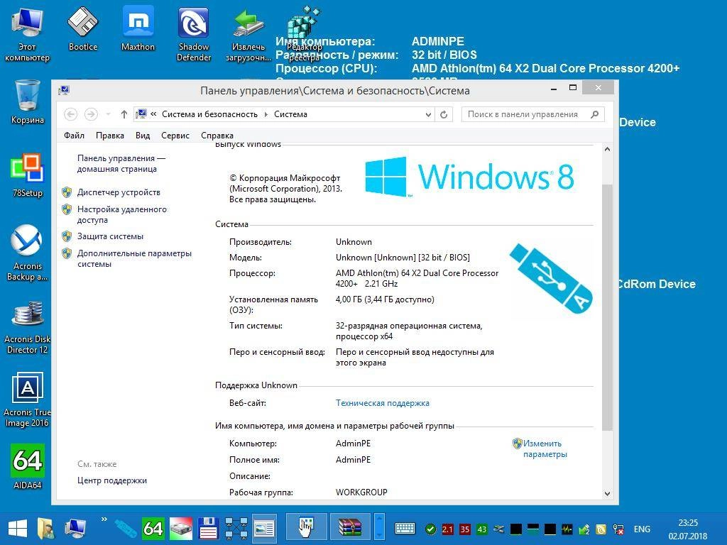The width and height of the screenshot is (727, 545).
Task: Open 'Настройка удаленного доступа' link
Action: [x=122, y=214]
